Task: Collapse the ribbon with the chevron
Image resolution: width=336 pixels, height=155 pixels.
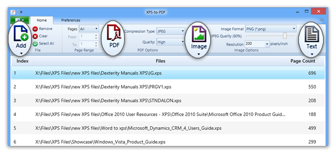Action: point(322,20)
